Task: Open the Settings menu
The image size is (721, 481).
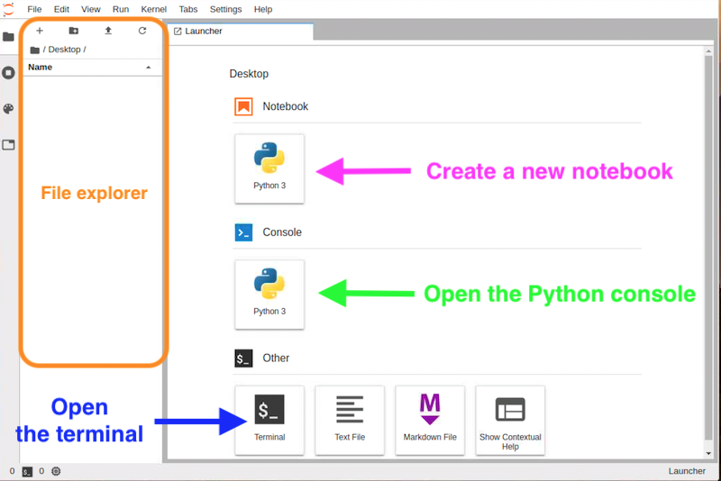Action: [x=225, y=9]
